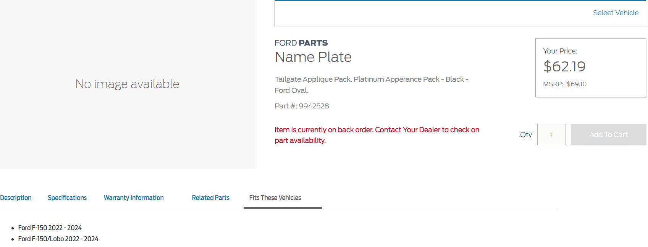Focus the Qty quantity input box
Screen dimensions: 648x247
[x=551, y=134]
